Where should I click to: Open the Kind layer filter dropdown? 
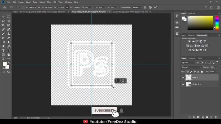[x=188, y=63]
